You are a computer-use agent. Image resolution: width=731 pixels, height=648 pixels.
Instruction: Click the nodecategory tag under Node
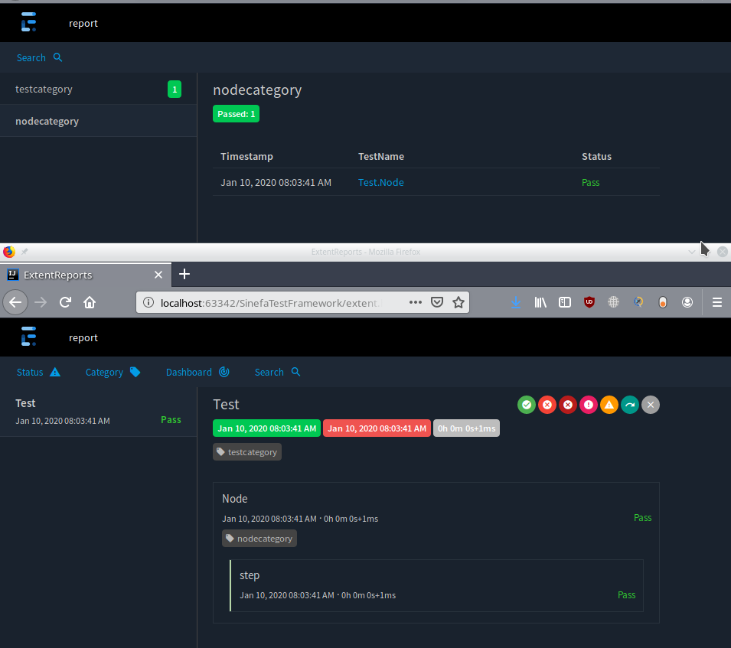point(259,538)
